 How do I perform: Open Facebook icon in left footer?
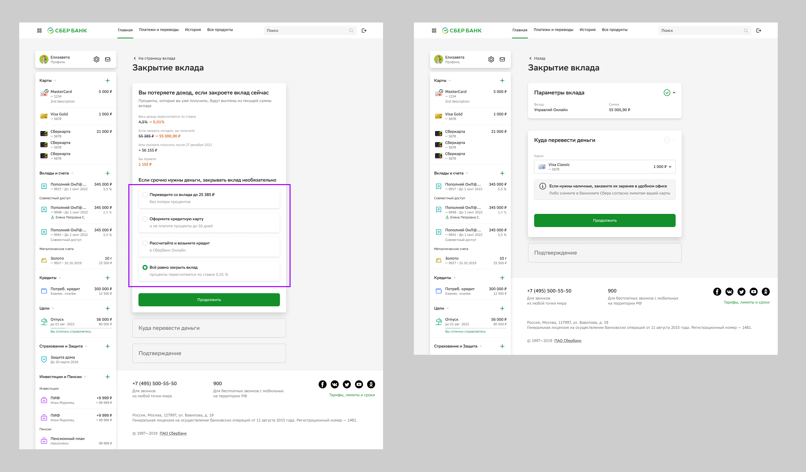point(322,384)
